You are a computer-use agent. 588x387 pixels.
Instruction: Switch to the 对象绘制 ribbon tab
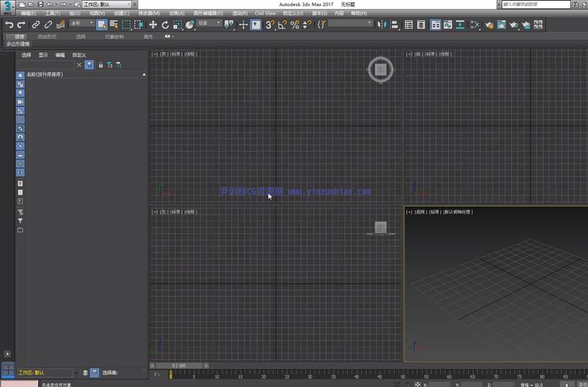tap(115, 36)
